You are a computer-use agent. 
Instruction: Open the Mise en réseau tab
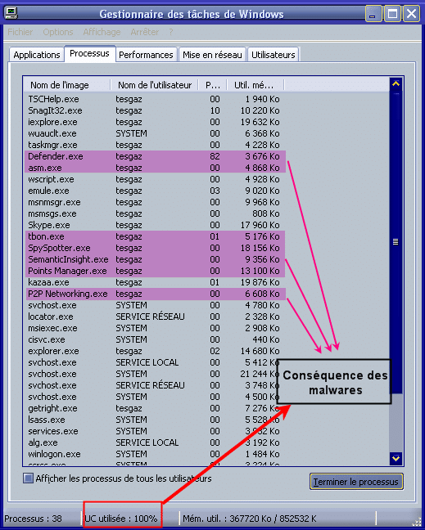212,55
